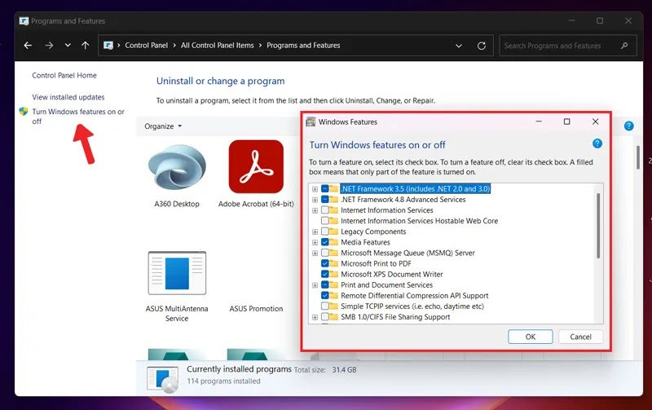Click the help icon in Programs and Features
Viewport: 652px width, 410px height.
(x=628, y=126)
